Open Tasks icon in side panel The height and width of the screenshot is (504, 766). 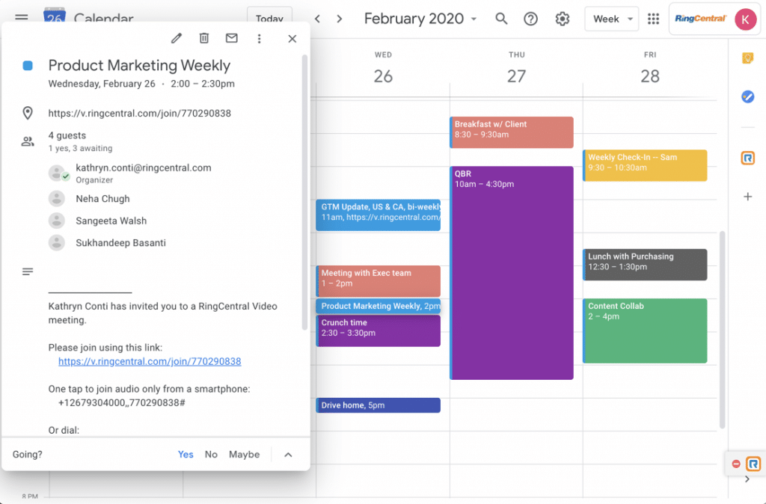click(x=747, y=96)
